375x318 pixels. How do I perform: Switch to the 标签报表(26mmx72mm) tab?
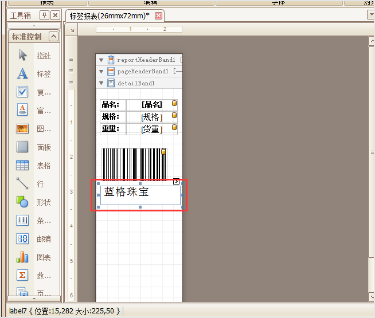click(110, 16)
